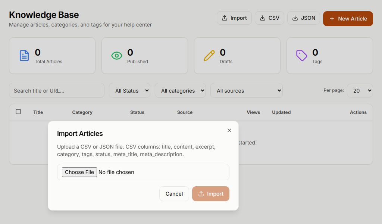The width and height of the screenshot is (382, 224).
Task: Click the Drafts card label
Action: pyautogui.click(x=226, y=62)
